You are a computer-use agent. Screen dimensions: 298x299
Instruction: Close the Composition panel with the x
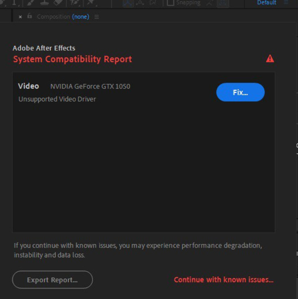coord(20,17)
